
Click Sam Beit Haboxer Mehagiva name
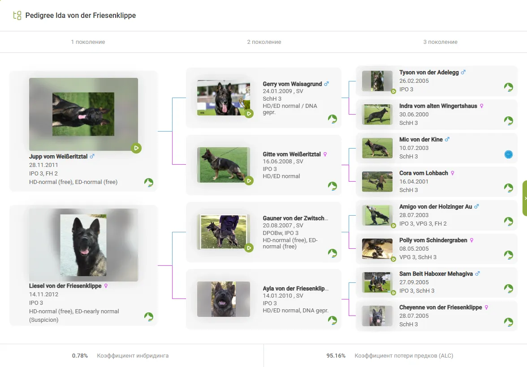[x=436, y=274]
